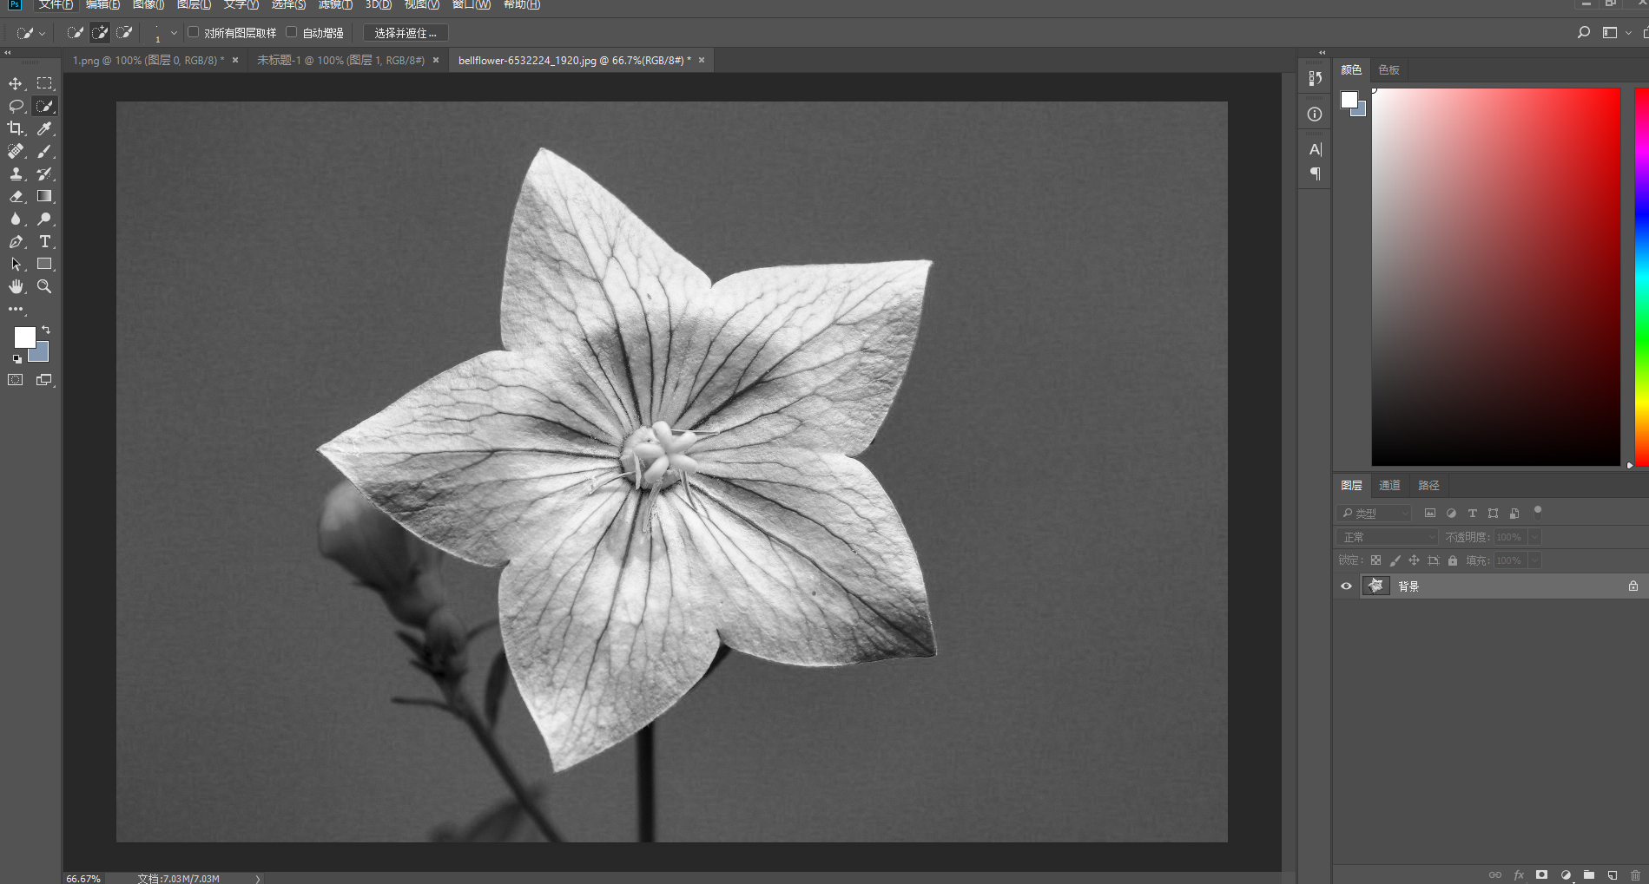Select the Gradient tool
This screenshot has height=884, width=1649.
coord(44,196)
